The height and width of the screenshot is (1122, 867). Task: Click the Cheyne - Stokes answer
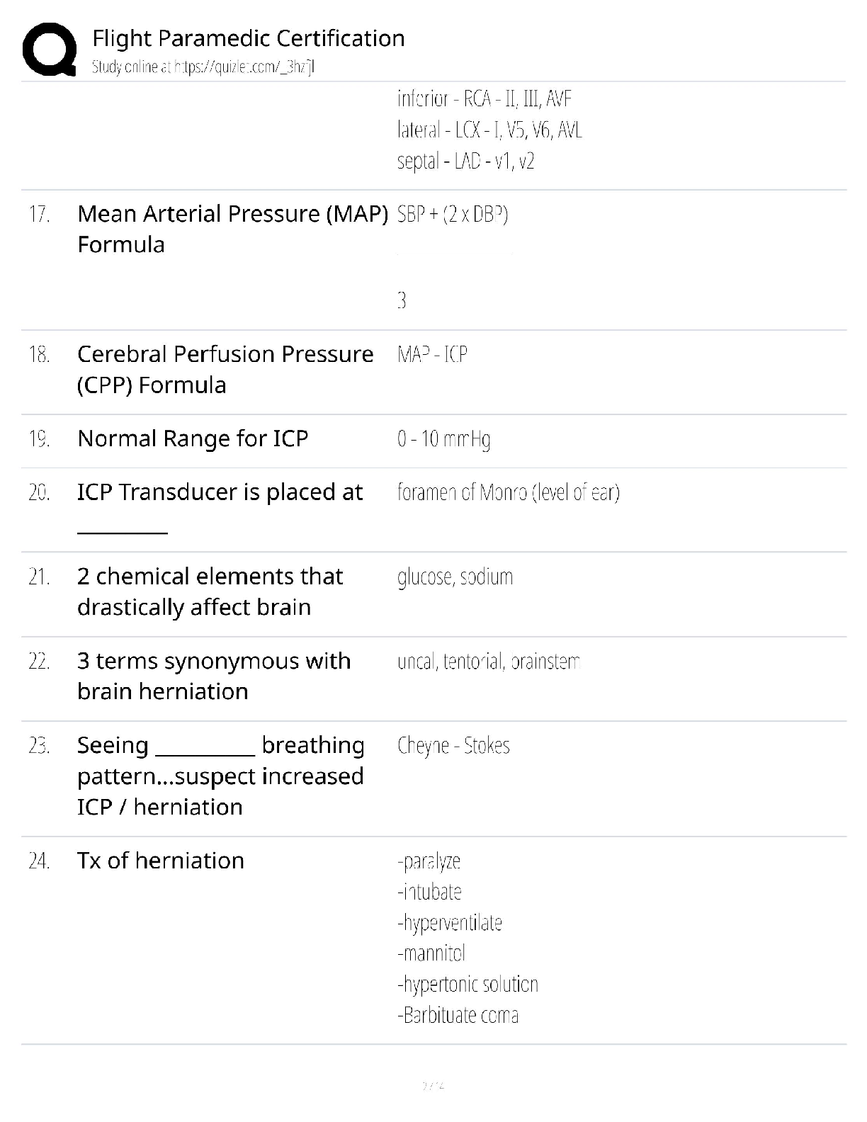[x=453, y=746]
